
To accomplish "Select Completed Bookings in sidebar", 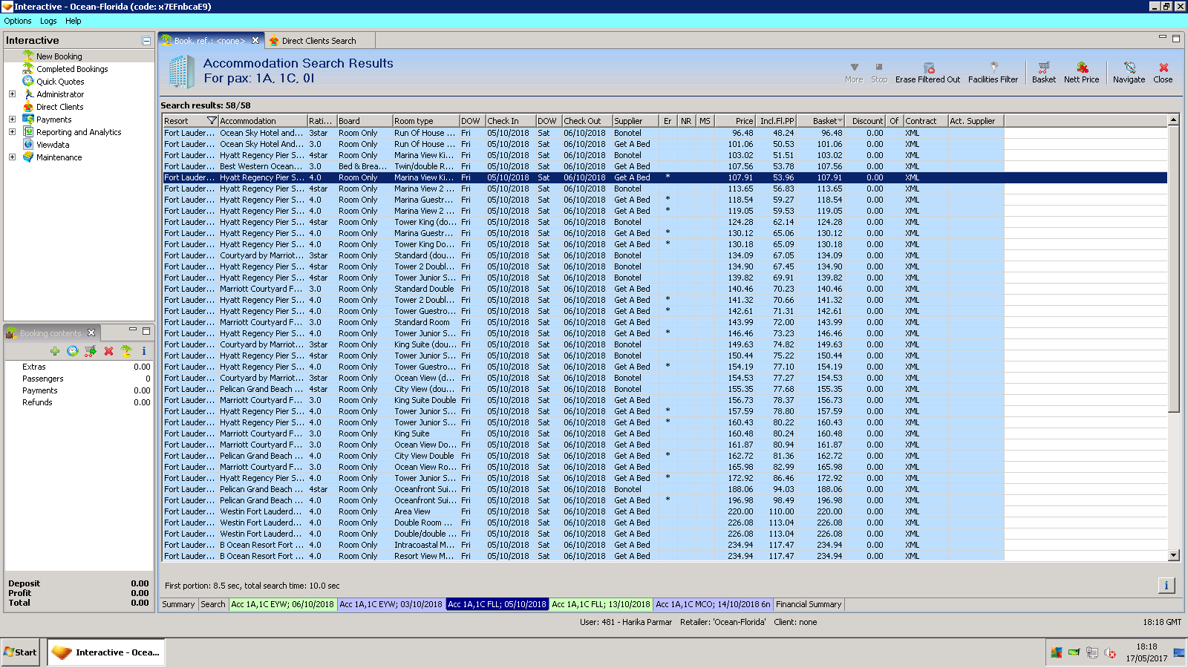I will 72,69.
